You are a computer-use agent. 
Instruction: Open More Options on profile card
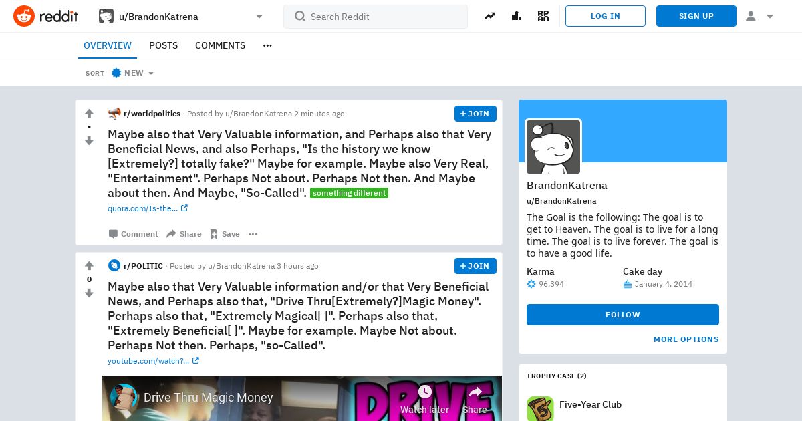pyautogui.click(x=686, y=339)
